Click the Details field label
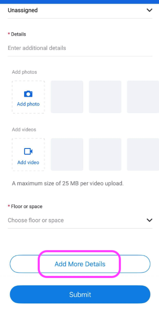This screenshot has width=159, height=315. (x=18, y=34)
